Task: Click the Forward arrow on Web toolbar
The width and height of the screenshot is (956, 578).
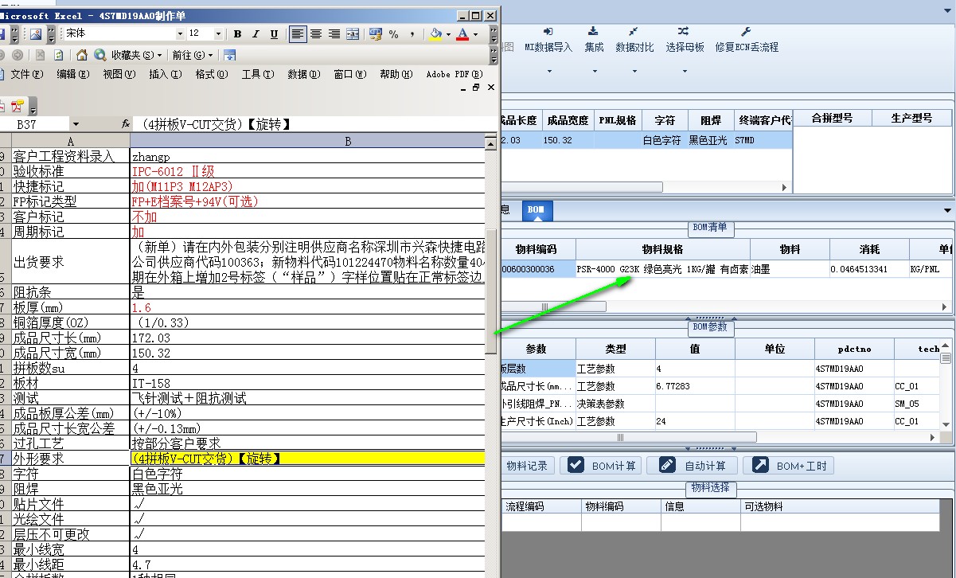Action: click(17, 55)
